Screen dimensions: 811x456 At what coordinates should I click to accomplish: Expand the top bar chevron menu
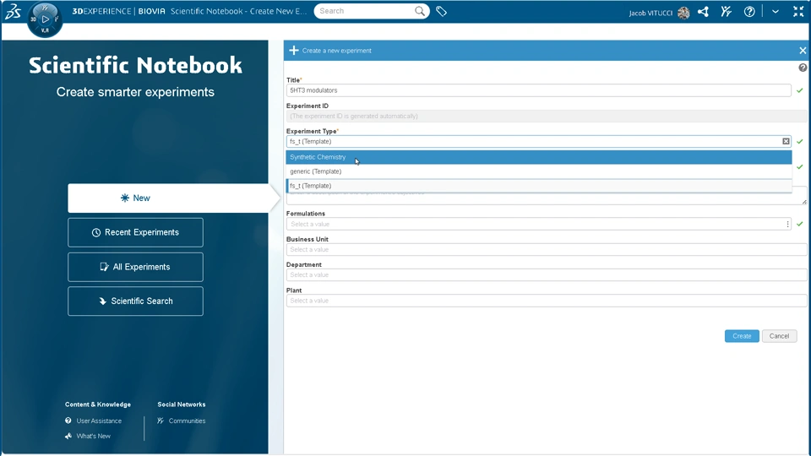pyautogui.click(x=775, y=11)
